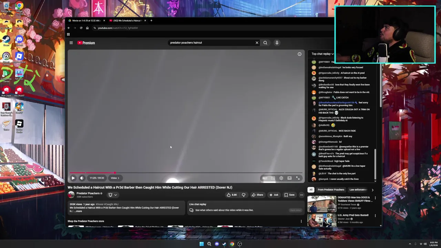Screen dimensions: 441x248
Task: Click the Ask button
Action: 274,195
